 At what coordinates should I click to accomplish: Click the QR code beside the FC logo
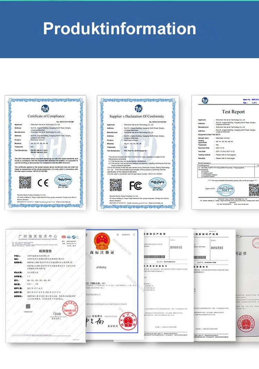point(116,185)
